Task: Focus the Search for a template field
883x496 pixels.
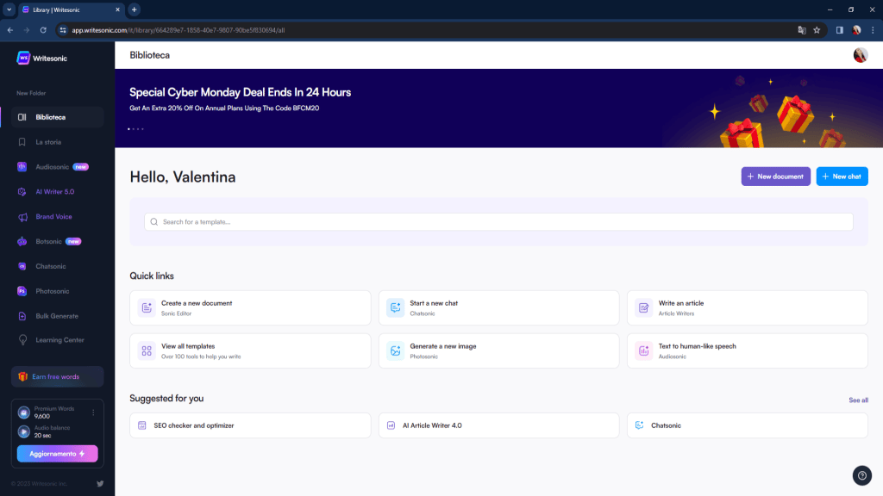Action: click(498, 222)
